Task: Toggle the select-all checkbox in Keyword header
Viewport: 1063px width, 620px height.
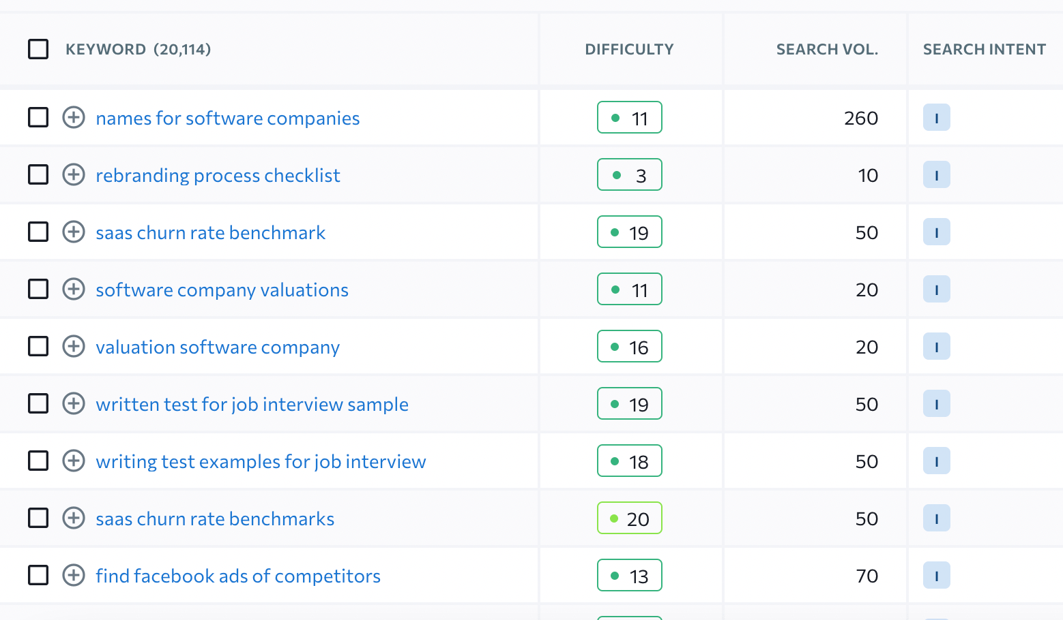Action: [x=38, y=49]
